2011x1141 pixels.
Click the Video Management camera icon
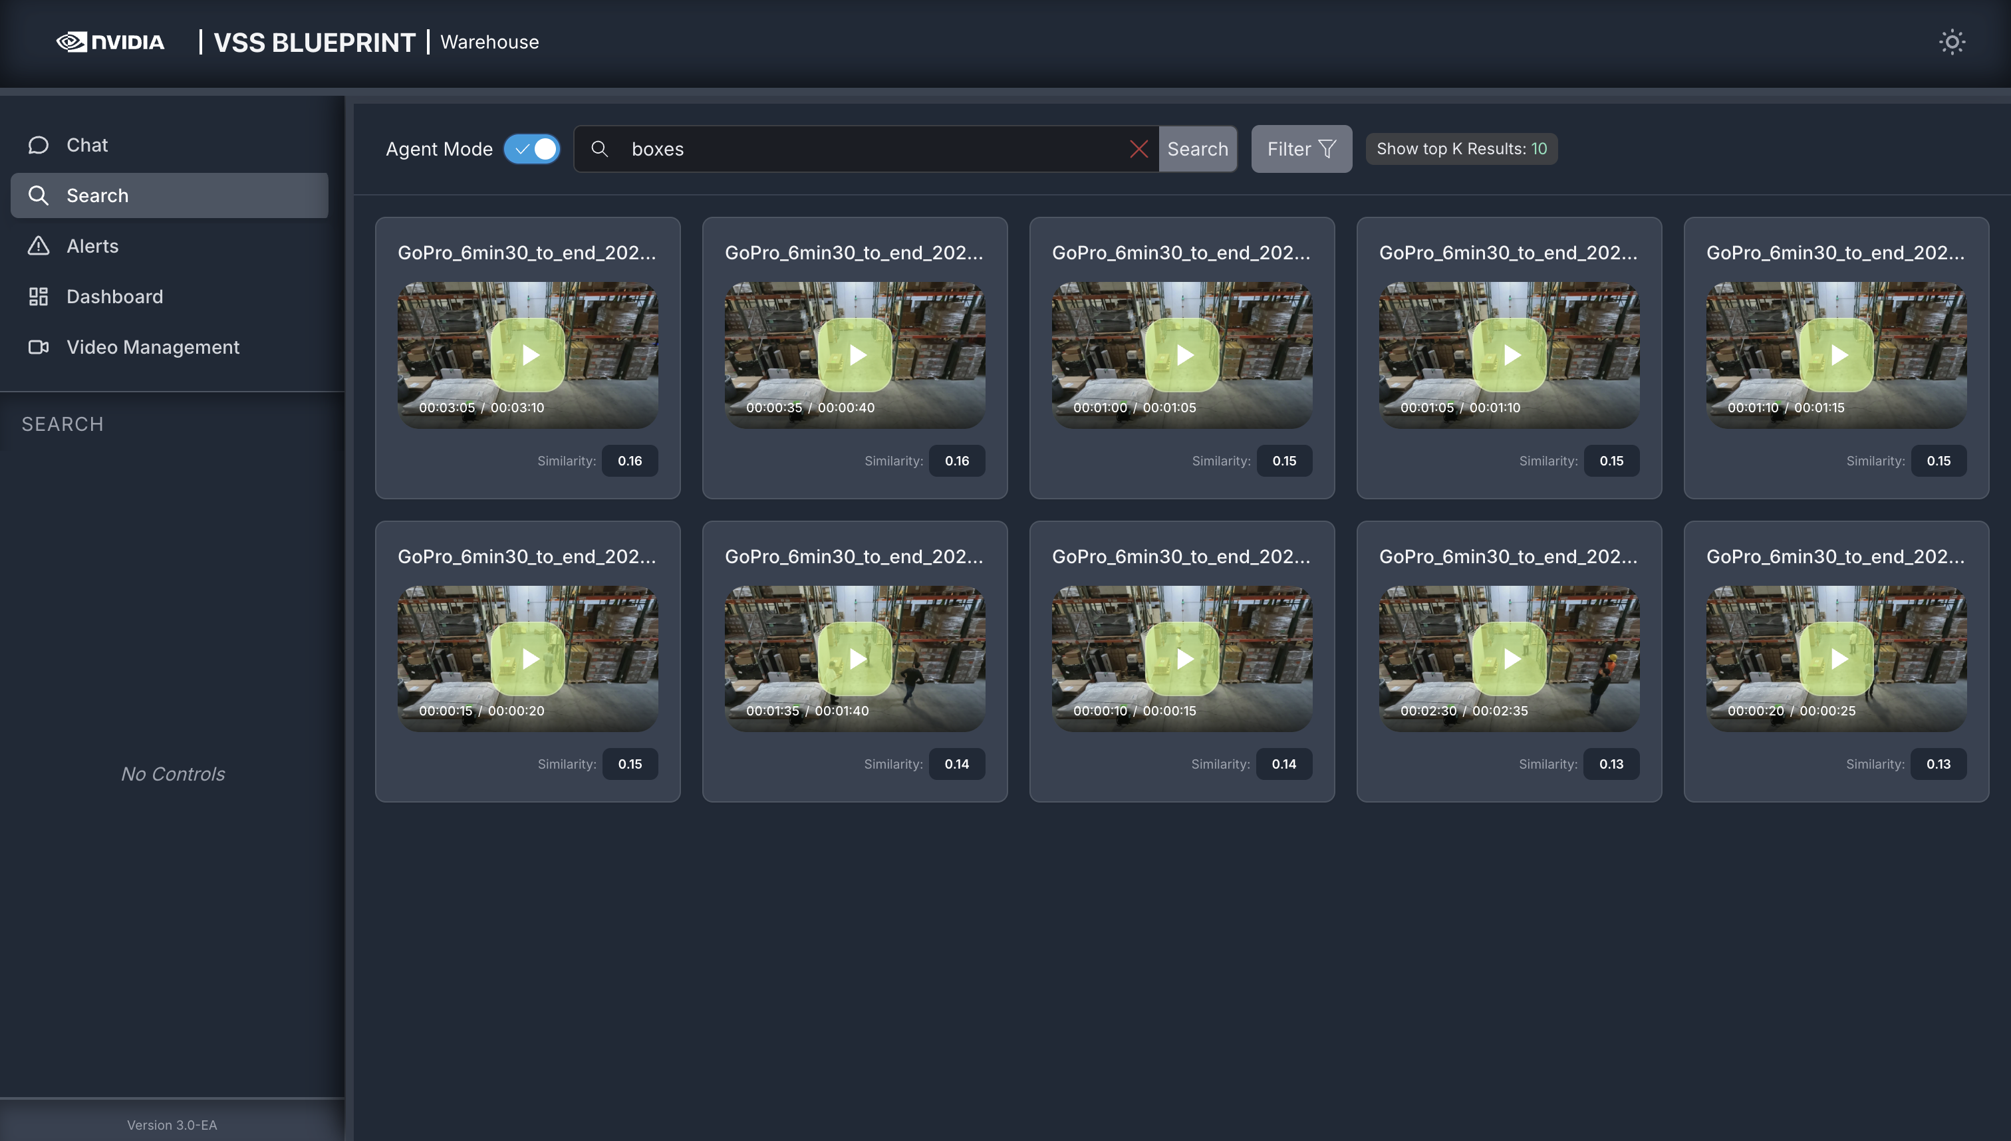point(39,347)
